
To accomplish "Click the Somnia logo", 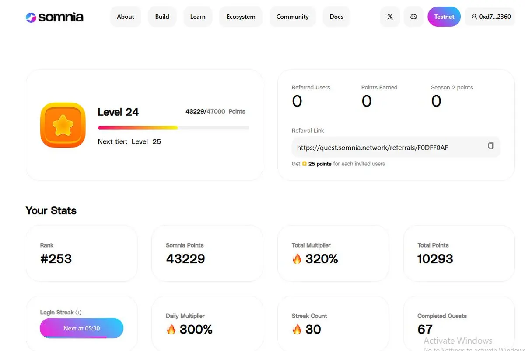I will (x=54, y=17).
